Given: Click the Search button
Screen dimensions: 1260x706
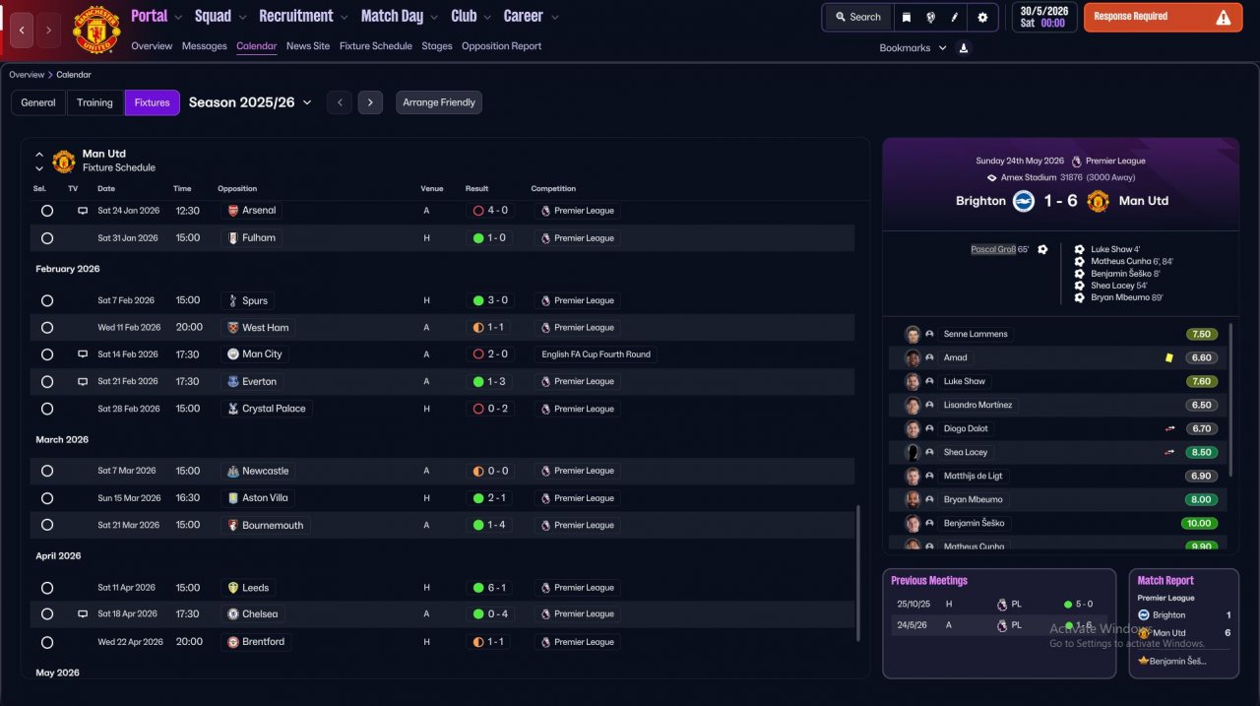Looking at the screenshot, I should point(856,17).
